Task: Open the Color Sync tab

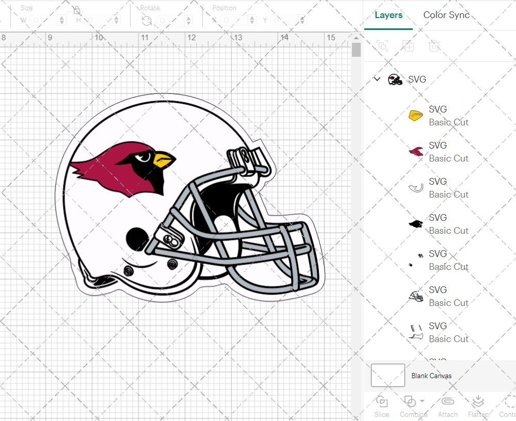Action: [446, 15]
